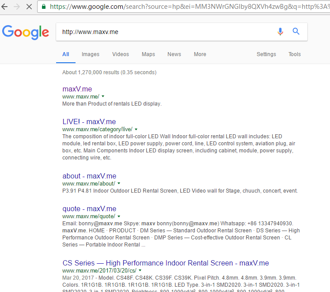This screenshot has width=330, height=292.
Task: Start voice search with microphone icon
Action: pos(280,31)
